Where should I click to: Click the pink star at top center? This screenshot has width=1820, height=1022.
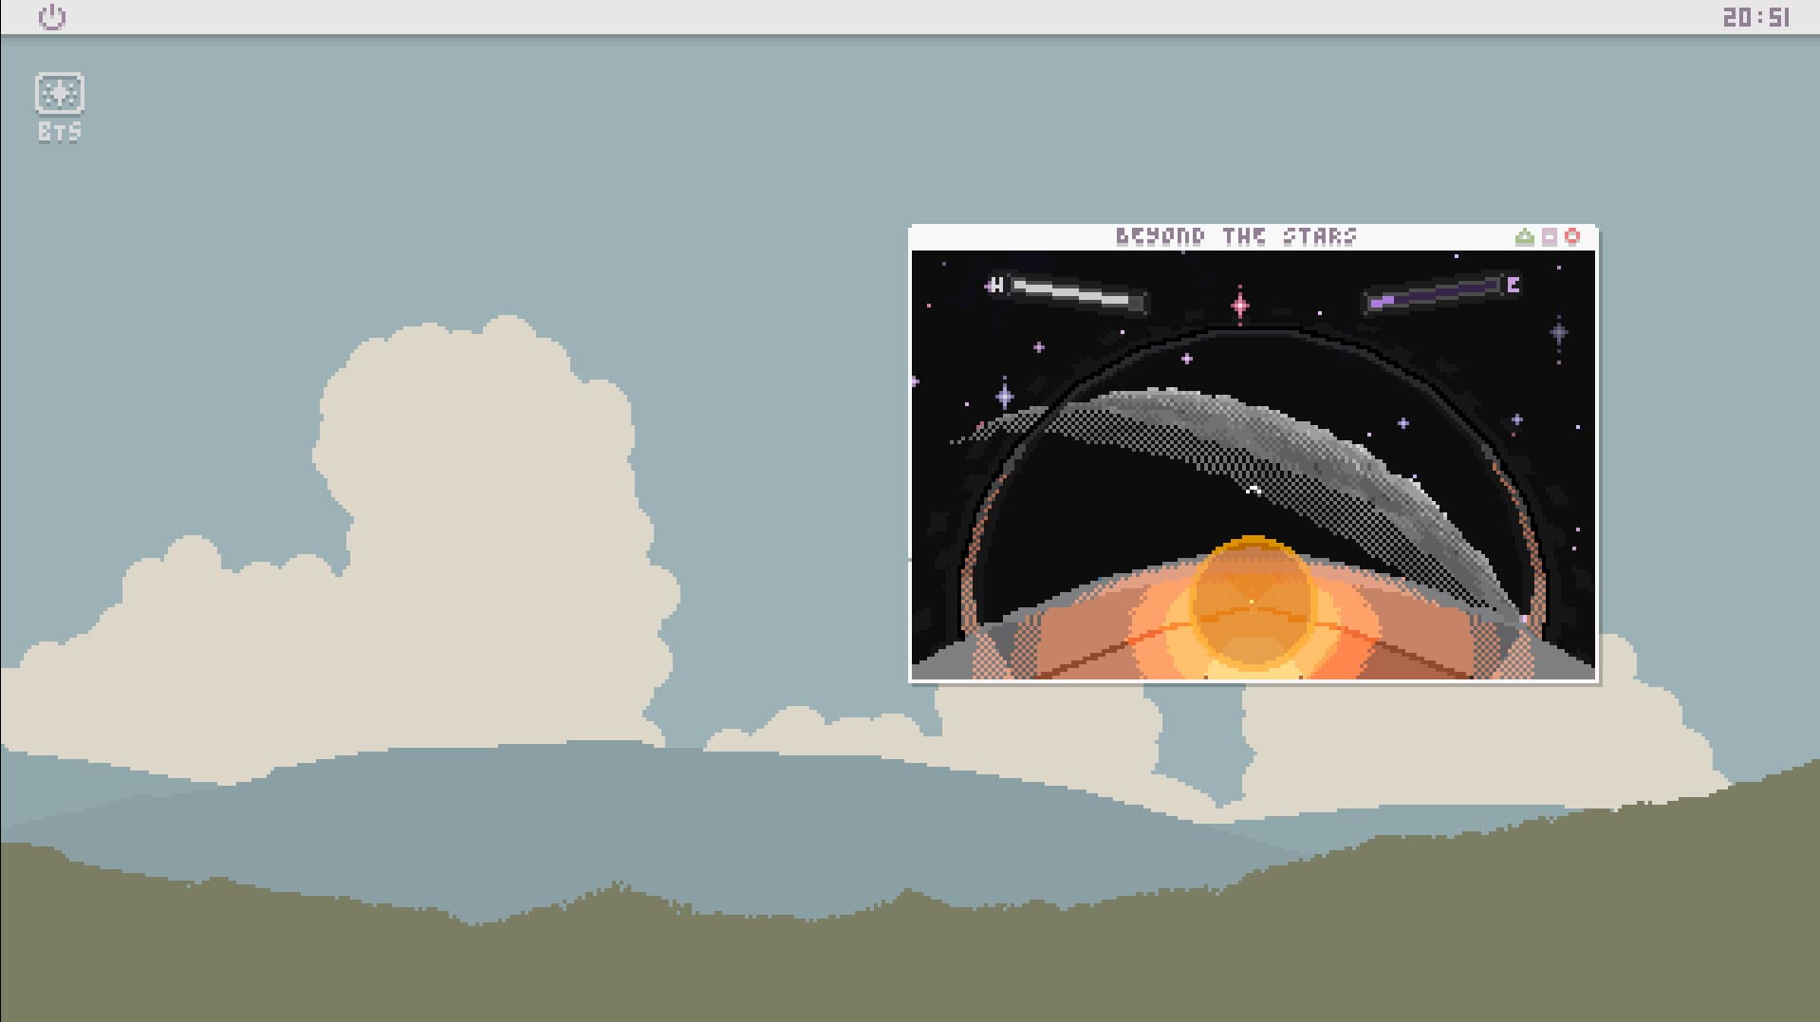pos(1239,306)
